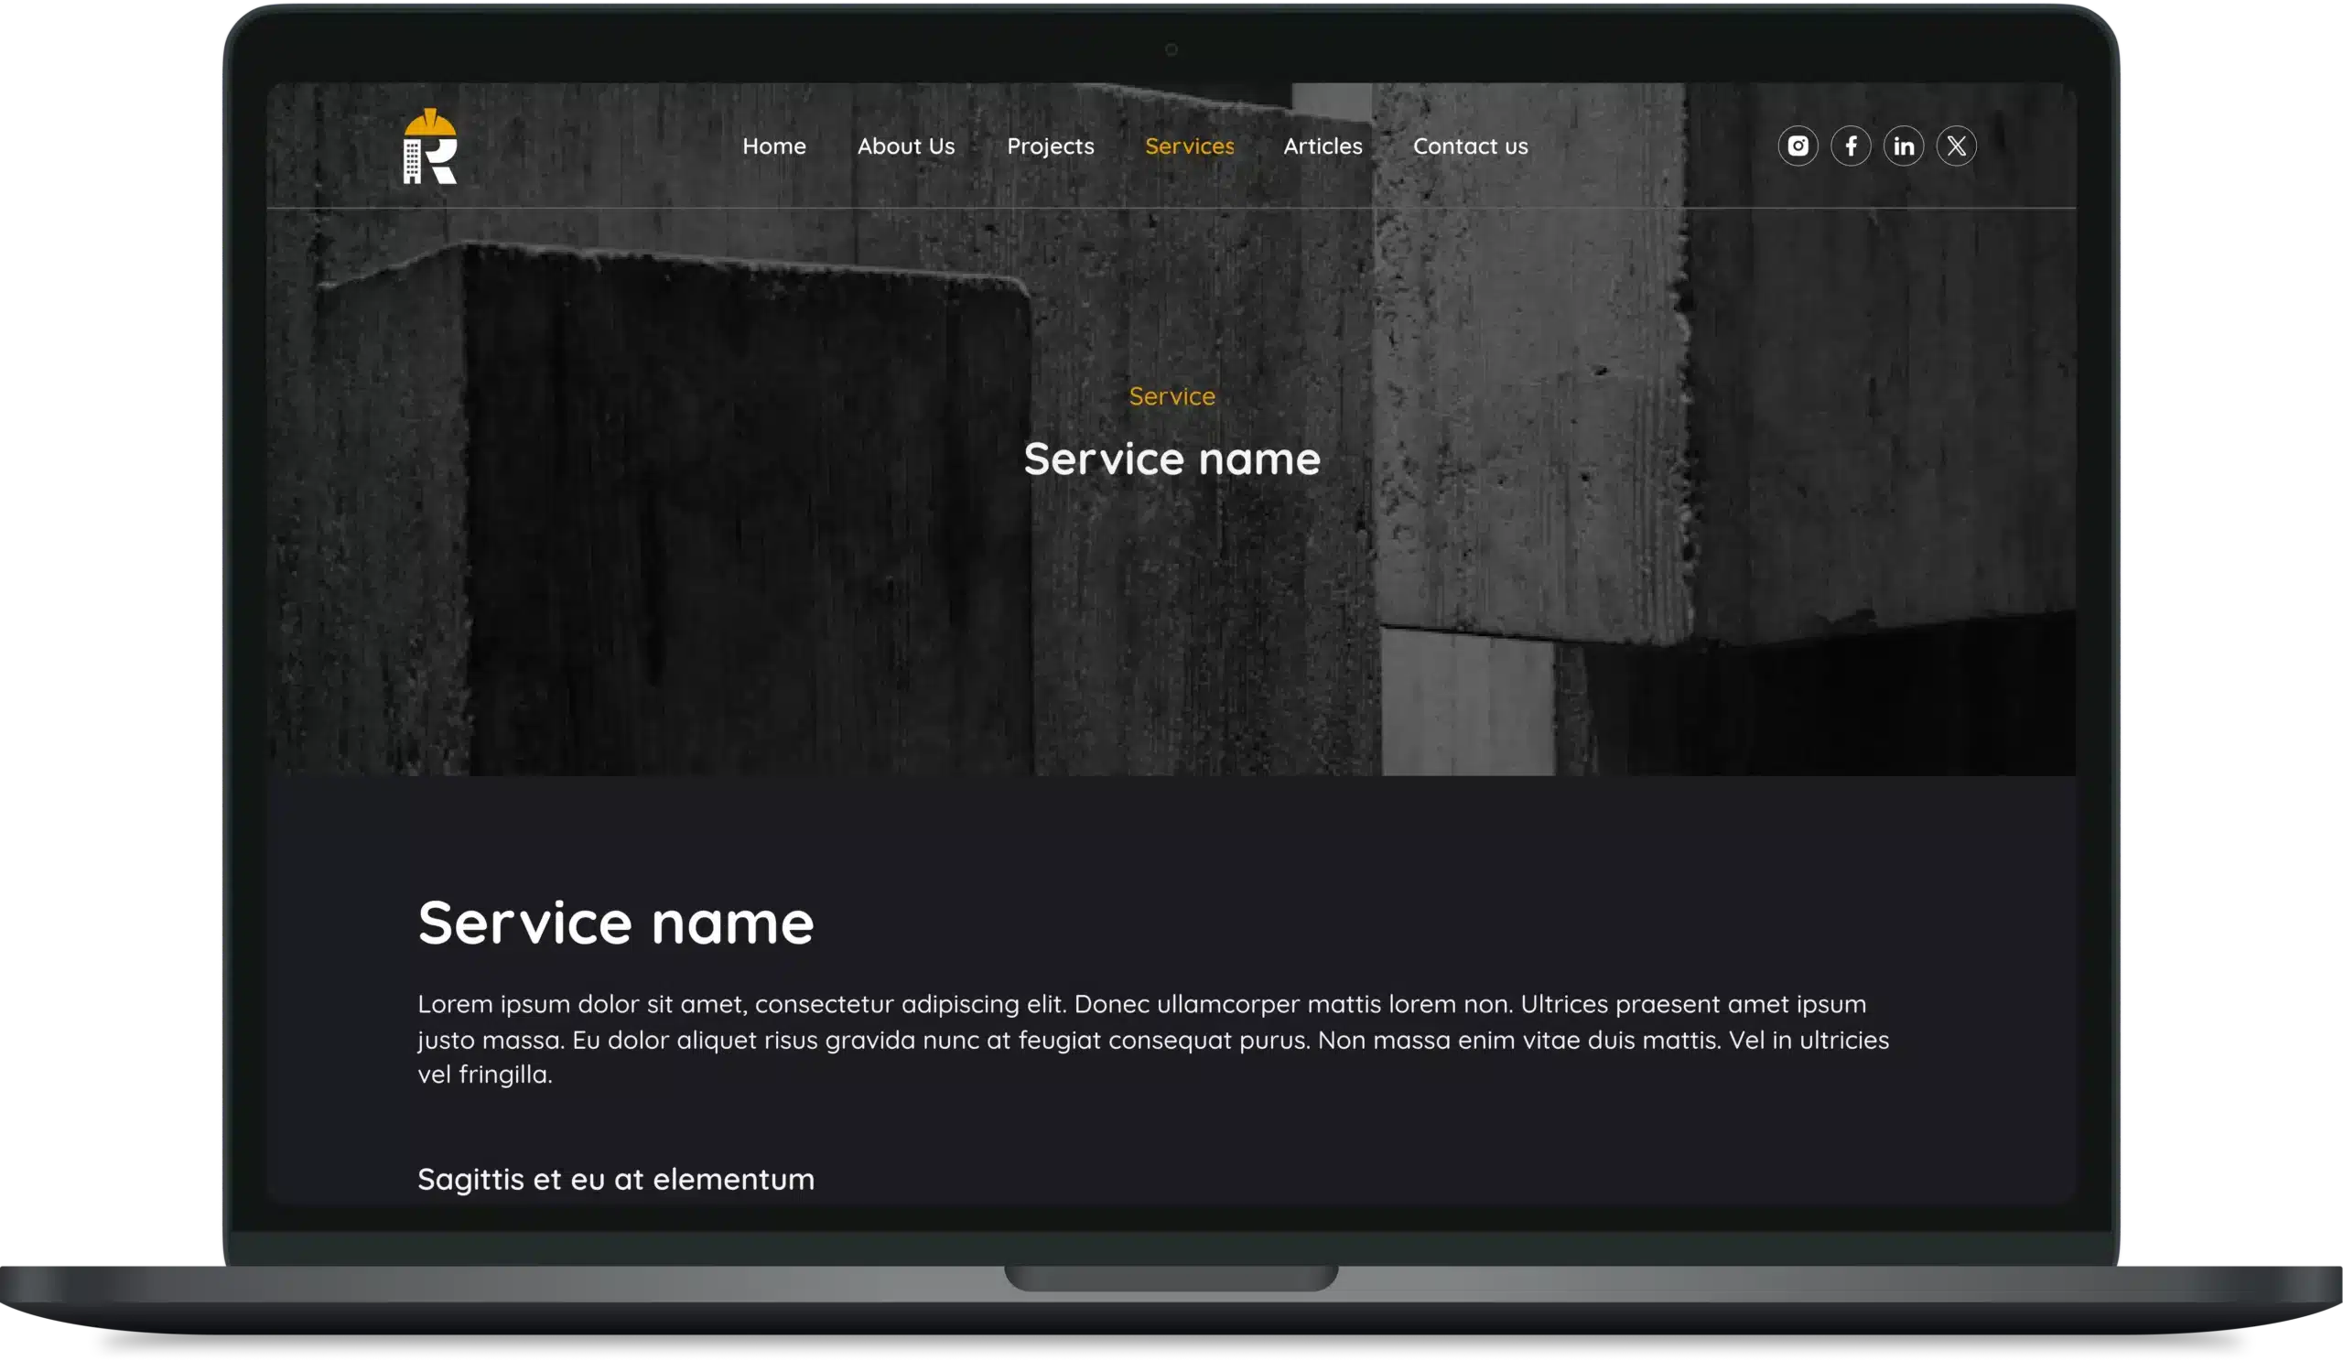The width and height of the screenshot is (2343, 1361).
Task: Click Contact us in navigation
Action: tap(1470, 146)
